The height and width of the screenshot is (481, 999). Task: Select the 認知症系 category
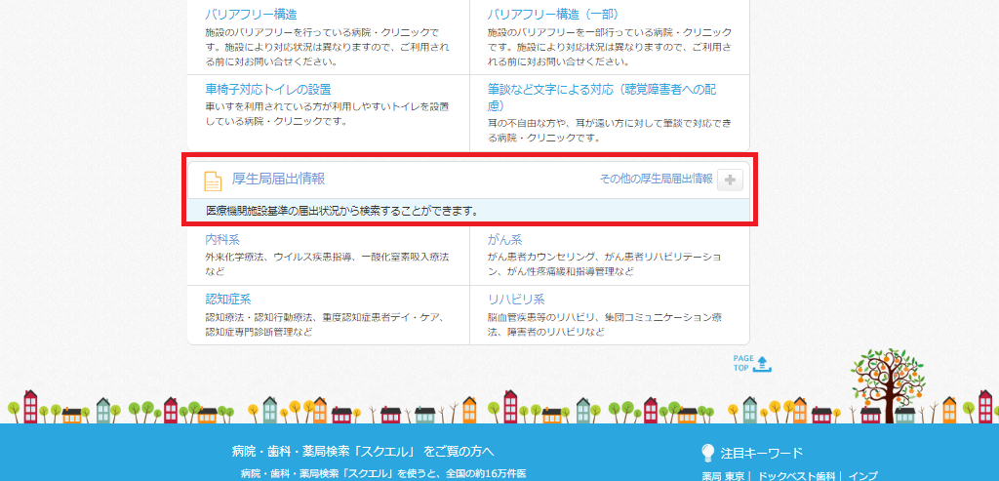pyautogui.click(x=228, y=299)
